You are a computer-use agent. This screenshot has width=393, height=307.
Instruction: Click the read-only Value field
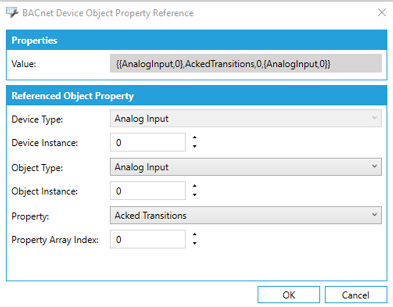(245, 64)
